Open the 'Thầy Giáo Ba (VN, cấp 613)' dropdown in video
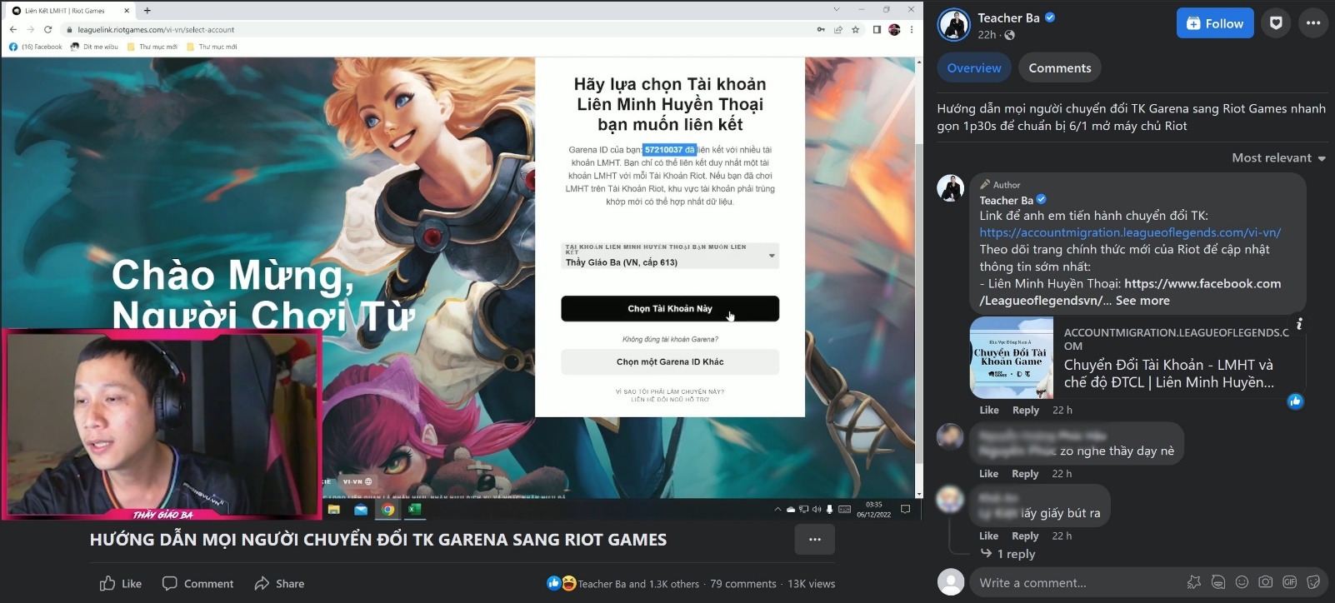The image size is (1335, 603). click(670, 256)
